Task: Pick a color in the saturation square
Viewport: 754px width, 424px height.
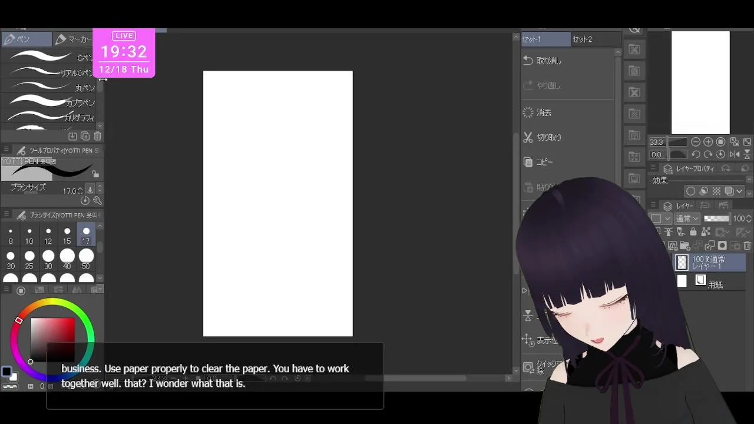Action: [x=52, y=340]
